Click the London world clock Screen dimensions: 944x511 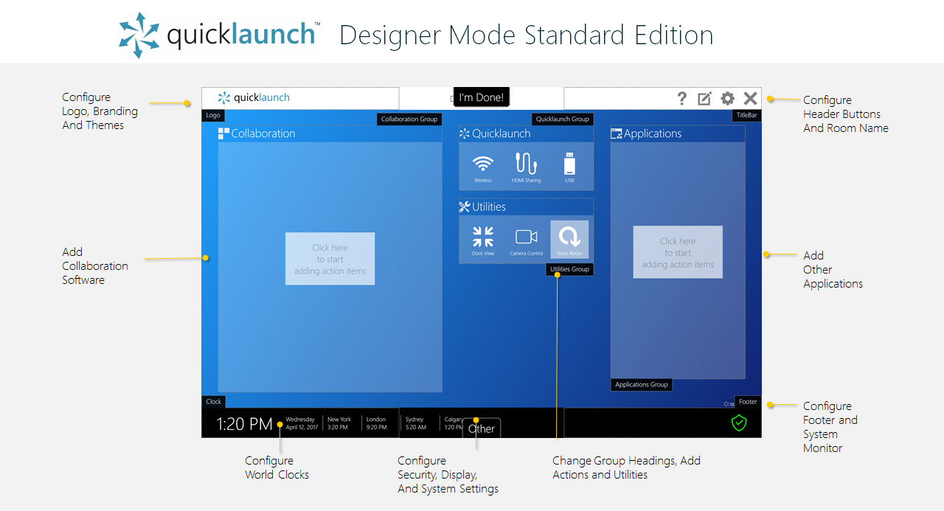(x=376, y=423)
